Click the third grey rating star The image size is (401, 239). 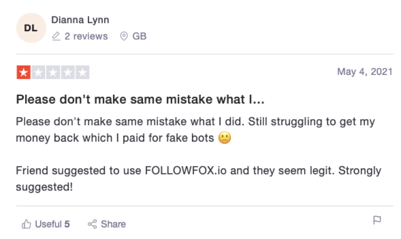click(53, 73)
